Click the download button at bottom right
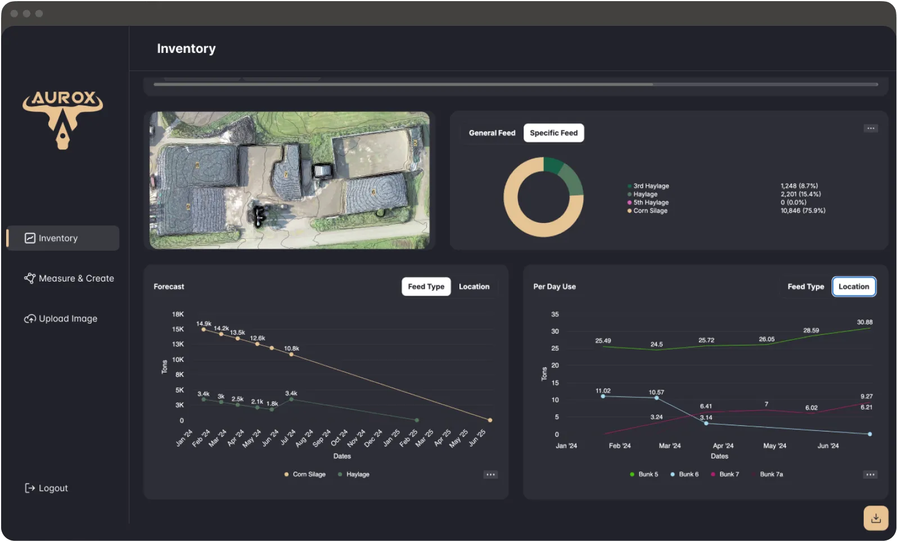 [876, 518]
